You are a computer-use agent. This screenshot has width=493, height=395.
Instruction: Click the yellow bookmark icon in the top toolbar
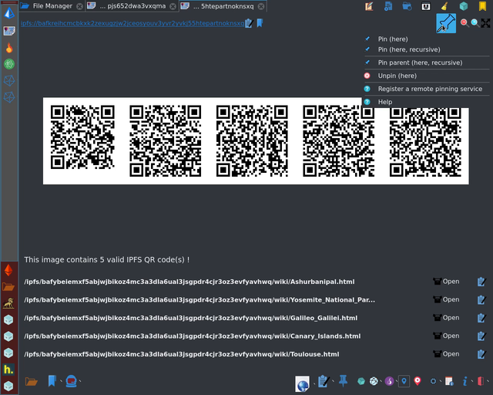482,6
